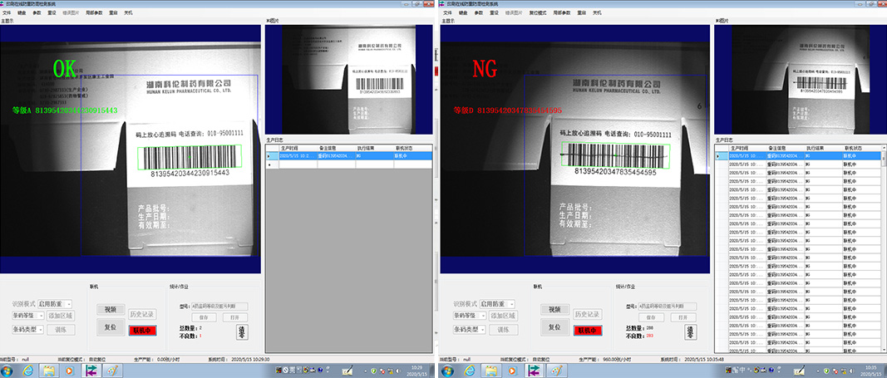Open Internet Explorer in the taskbar showing 10:29
The width and height of the screenshot is (887, 378).
(29, 371)
